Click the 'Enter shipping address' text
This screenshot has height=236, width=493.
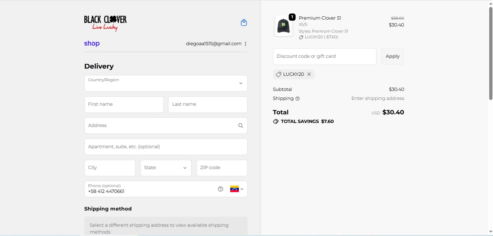pyautogui.click(x=378, y=98)
